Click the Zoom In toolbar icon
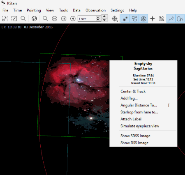The height and width of the screenshot is (175, 185). [5, 18]
